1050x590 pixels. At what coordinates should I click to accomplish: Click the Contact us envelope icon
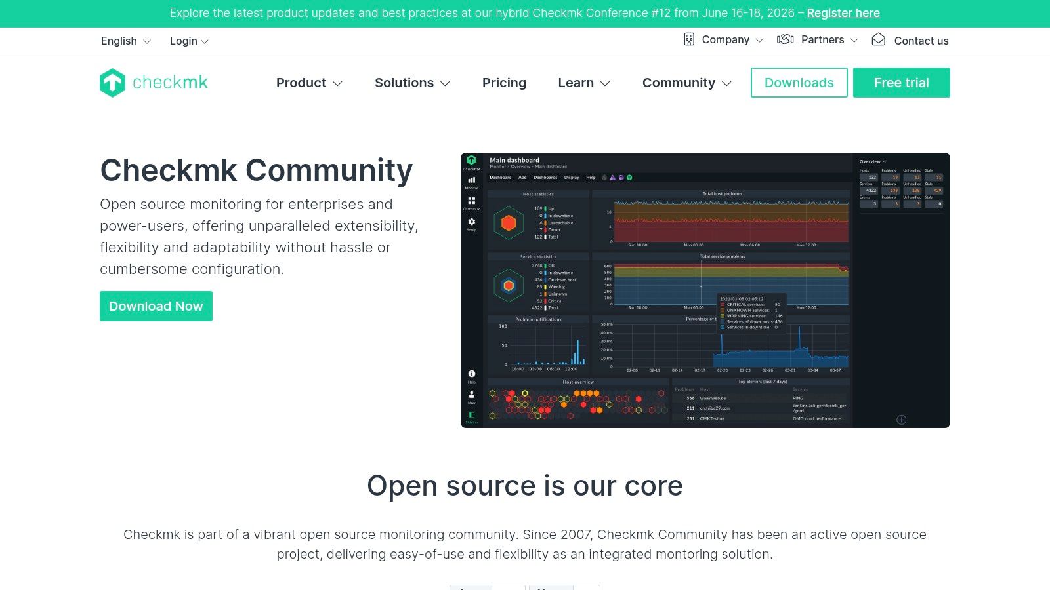coord(879,39)
